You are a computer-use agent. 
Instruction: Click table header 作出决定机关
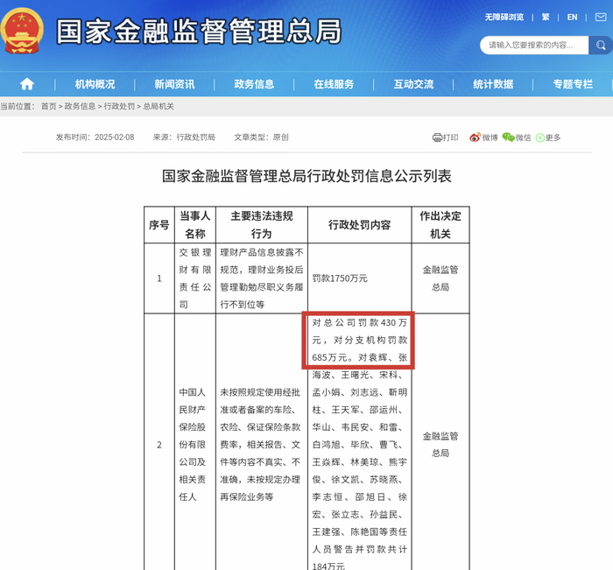440,225
